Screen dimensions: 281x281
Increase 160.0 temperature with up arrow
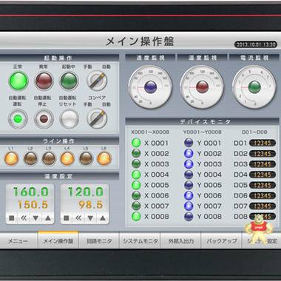pyautogui.click(x=48, y=218)
